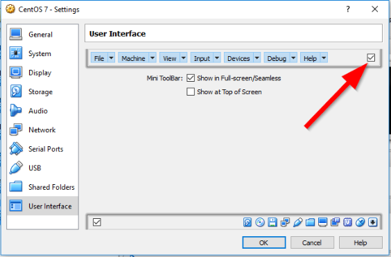391x257 pixels.
Task: Toggle the Help menu item in menu bar editor
Action: click(310, 58)
